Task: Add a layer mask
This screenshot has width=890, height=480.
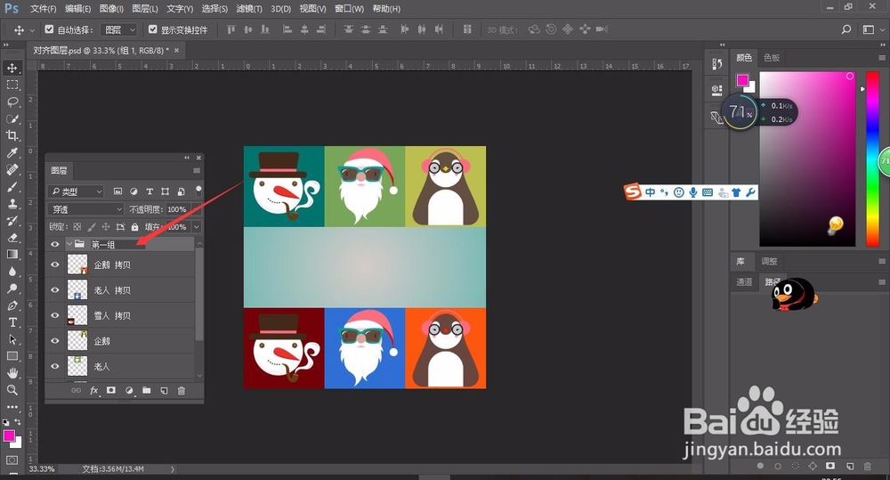Action: click(111, 391)
